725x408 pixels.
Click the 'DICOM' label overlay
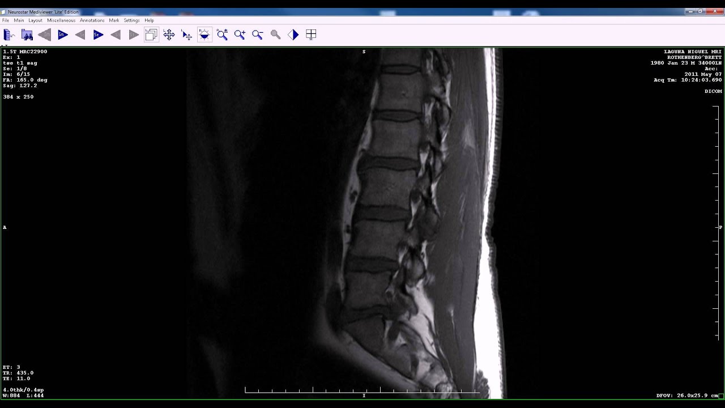[x=713, y=91]
